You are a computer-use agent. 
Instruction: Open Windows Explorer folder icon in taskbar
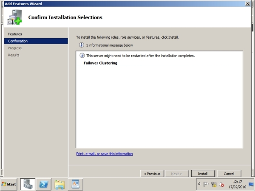pos(59,184)
